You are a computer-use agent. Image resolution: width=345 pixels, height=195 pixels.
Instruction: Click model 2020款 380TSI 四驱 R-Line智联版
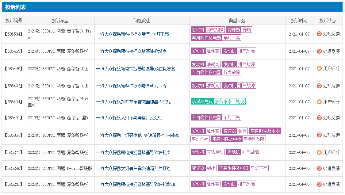[x=60, y=168]
